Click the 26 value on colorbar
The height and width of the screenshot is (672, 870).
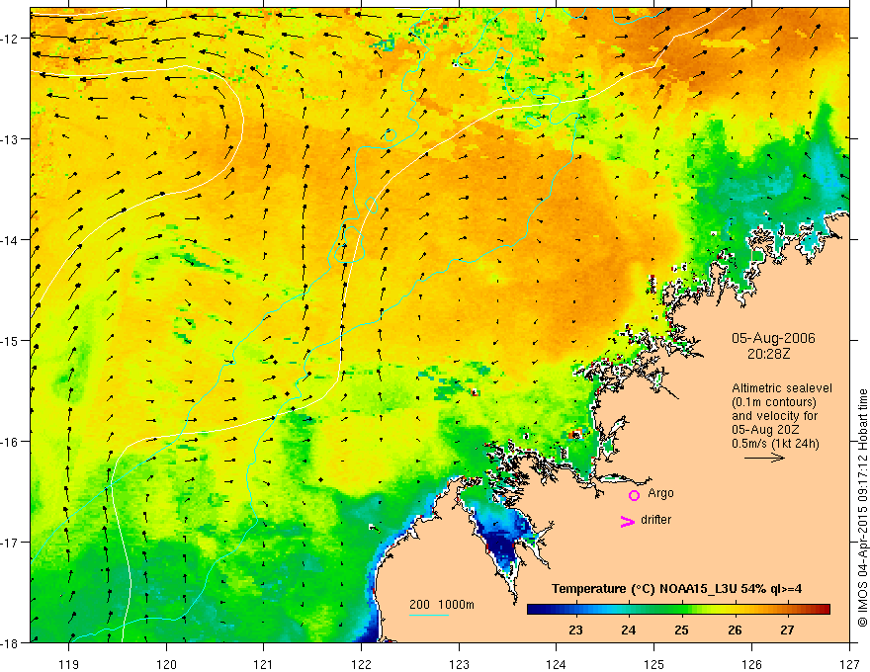(735, 630)
